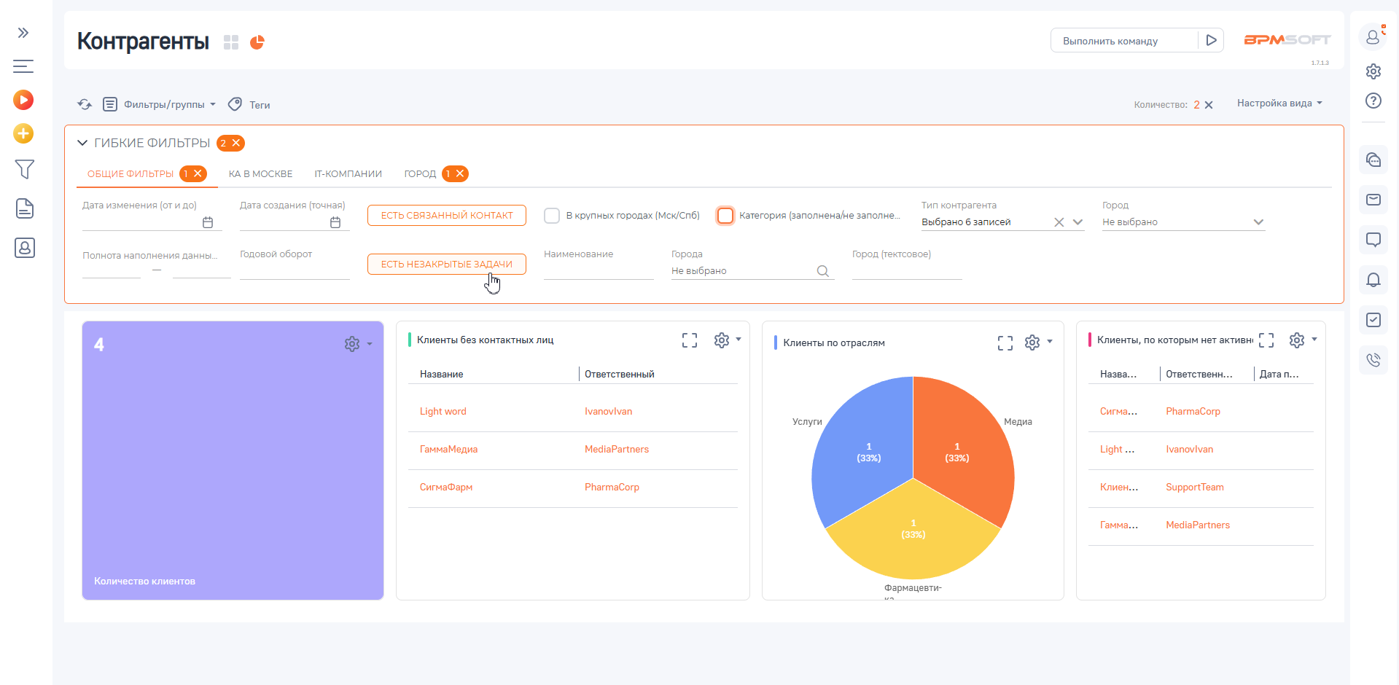
Task: Click the help question mark icon
Action: click(x=1373, y=101)
